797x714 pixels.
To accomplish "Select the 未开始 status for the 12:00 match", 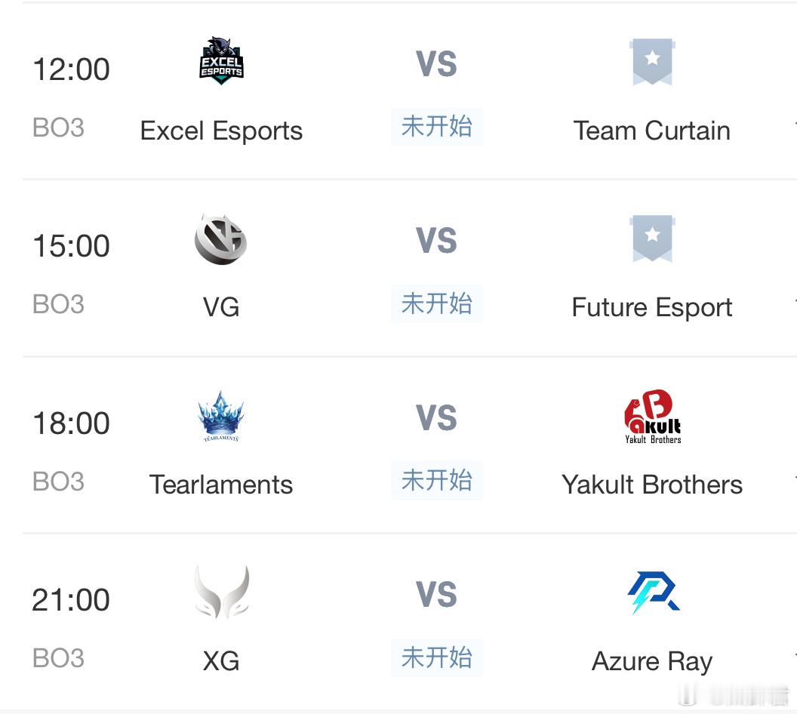I will 437,127.
